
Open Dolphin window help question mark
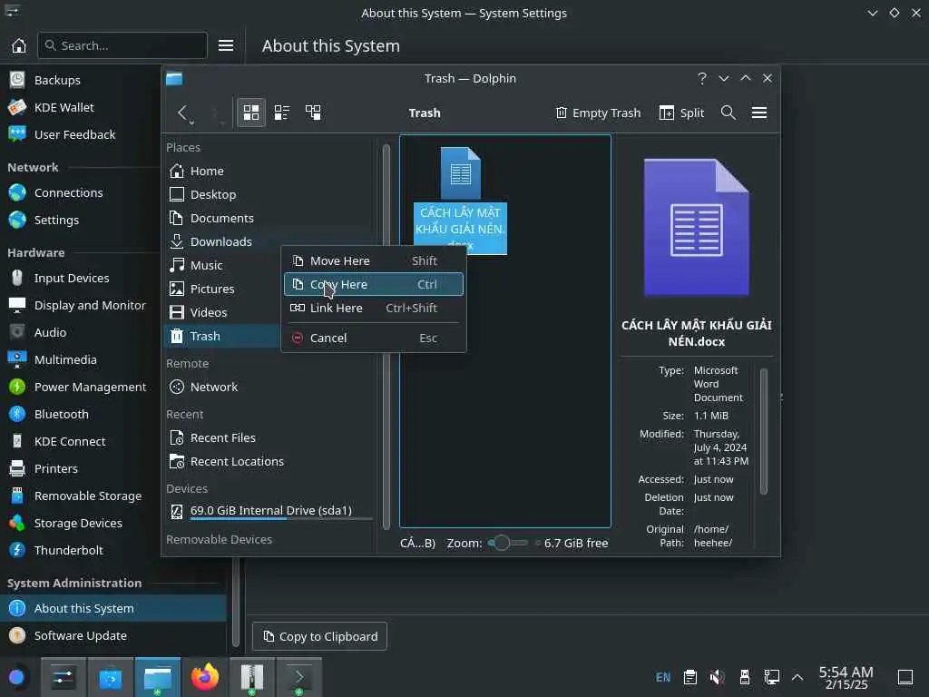coord(702,78)
